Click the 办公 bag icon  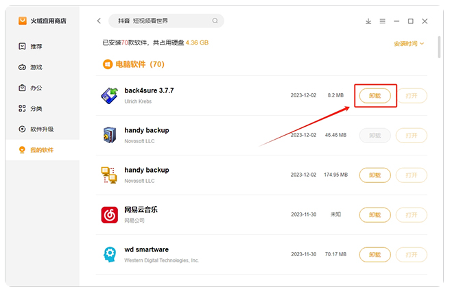22,88
